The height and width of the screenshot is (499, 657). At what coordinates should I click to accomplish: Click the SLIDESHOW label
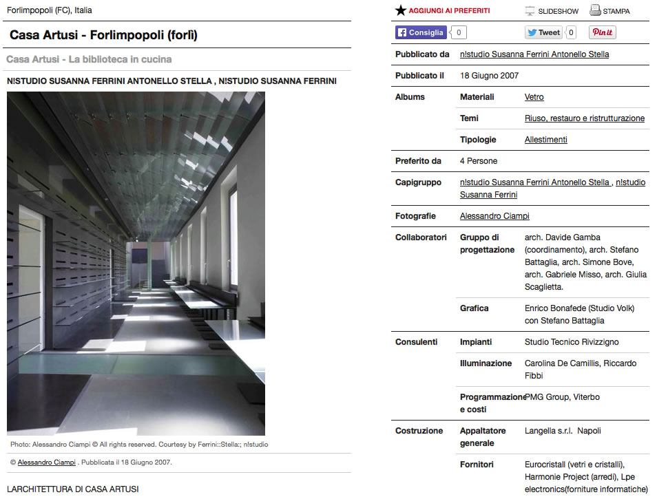coord(558,12)
